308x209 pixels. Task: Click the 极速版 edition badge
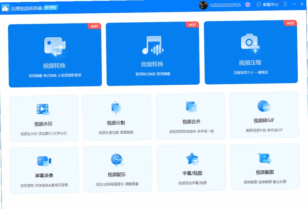coord(51,8)
